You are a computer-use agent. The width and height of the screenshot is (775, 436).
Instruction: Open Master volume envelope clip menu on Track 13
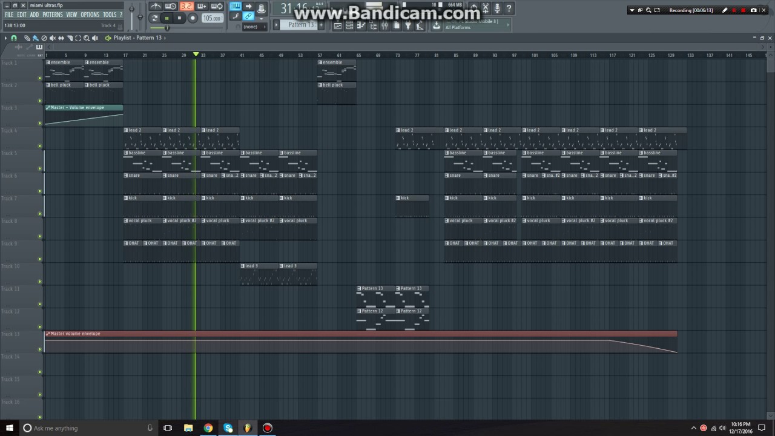tap(48, 334)
